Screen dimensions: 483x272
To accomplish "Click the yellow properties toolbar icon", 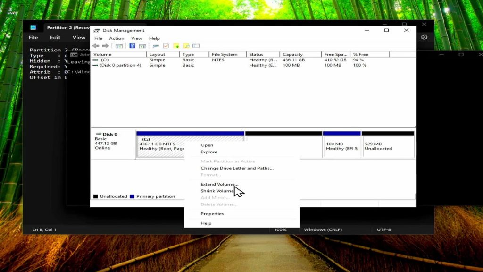I will (x=176, y=45).
